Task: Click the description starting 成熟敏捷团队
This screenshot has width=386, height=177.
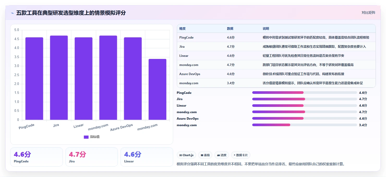Action: [x=314, y=47]
